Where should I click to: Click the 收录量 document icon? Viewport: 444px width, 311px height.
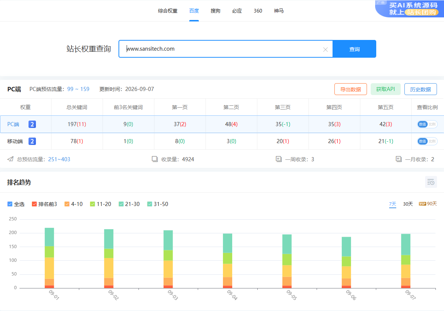pyautogui.click(x=155, y=159)
